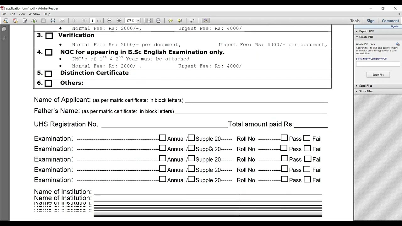Select the hand/touch tool icon

[x=205, y=21]
